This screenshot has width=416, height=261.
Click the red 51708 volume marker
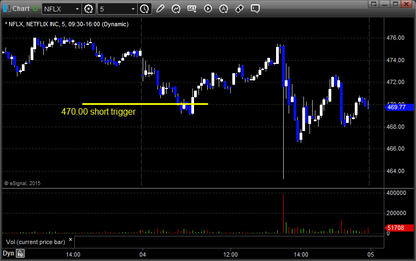399,228
